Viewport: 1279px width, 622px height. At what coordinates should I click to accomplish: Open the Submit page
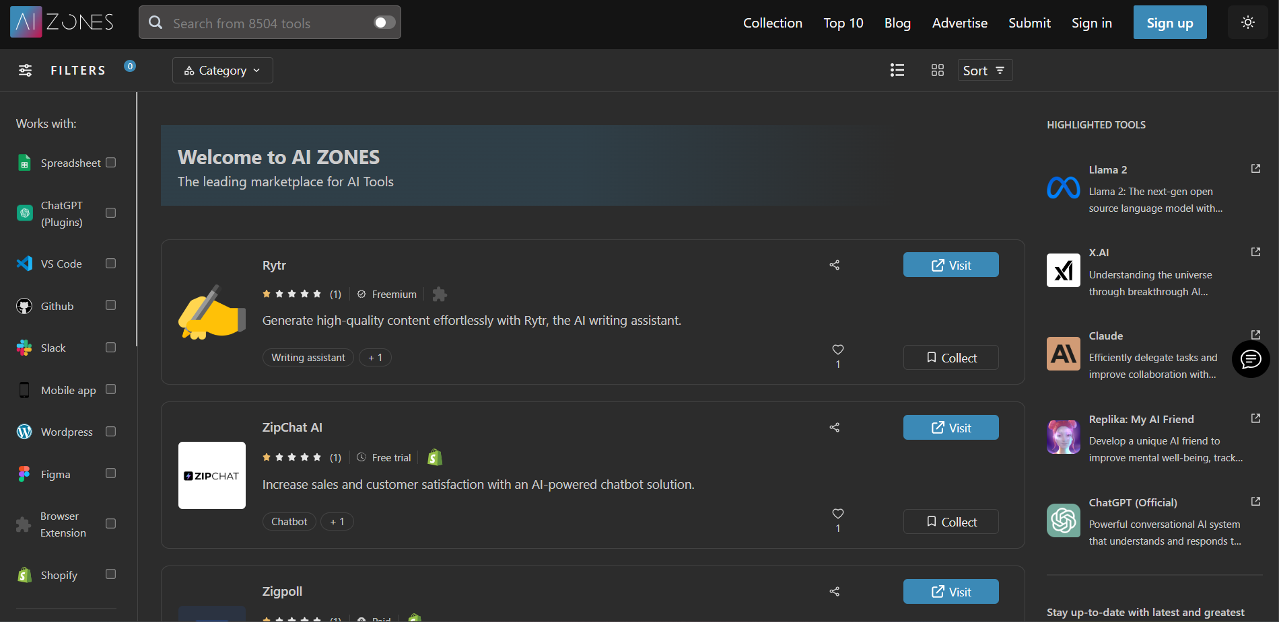[1029, 23]
